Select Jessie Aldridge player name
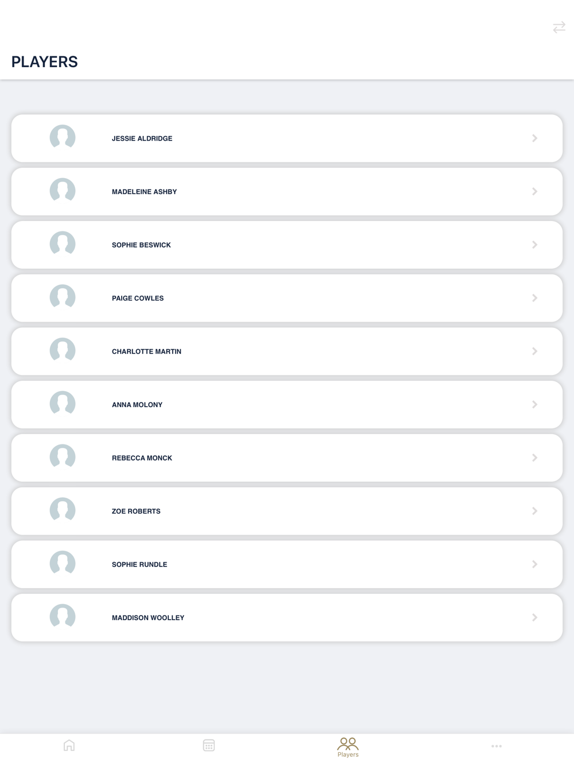The width and height of the screenshot is (574, 766). pyautogui.click(x=142, y=138)
